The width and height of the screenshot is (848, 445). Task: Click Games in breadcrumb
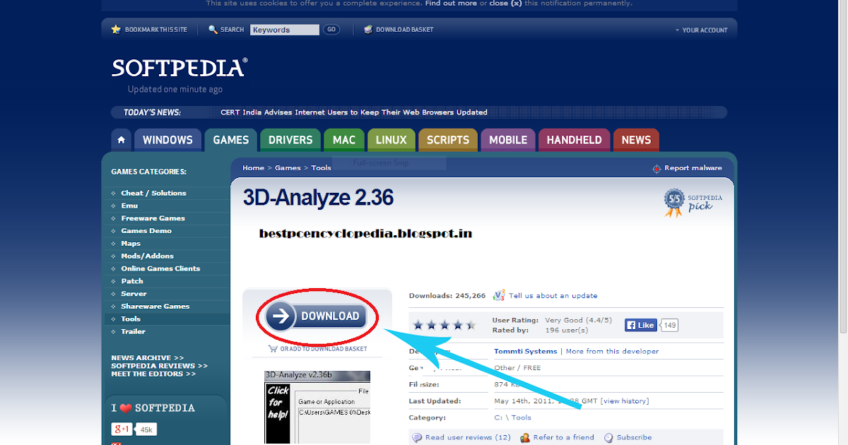point(288,168)
